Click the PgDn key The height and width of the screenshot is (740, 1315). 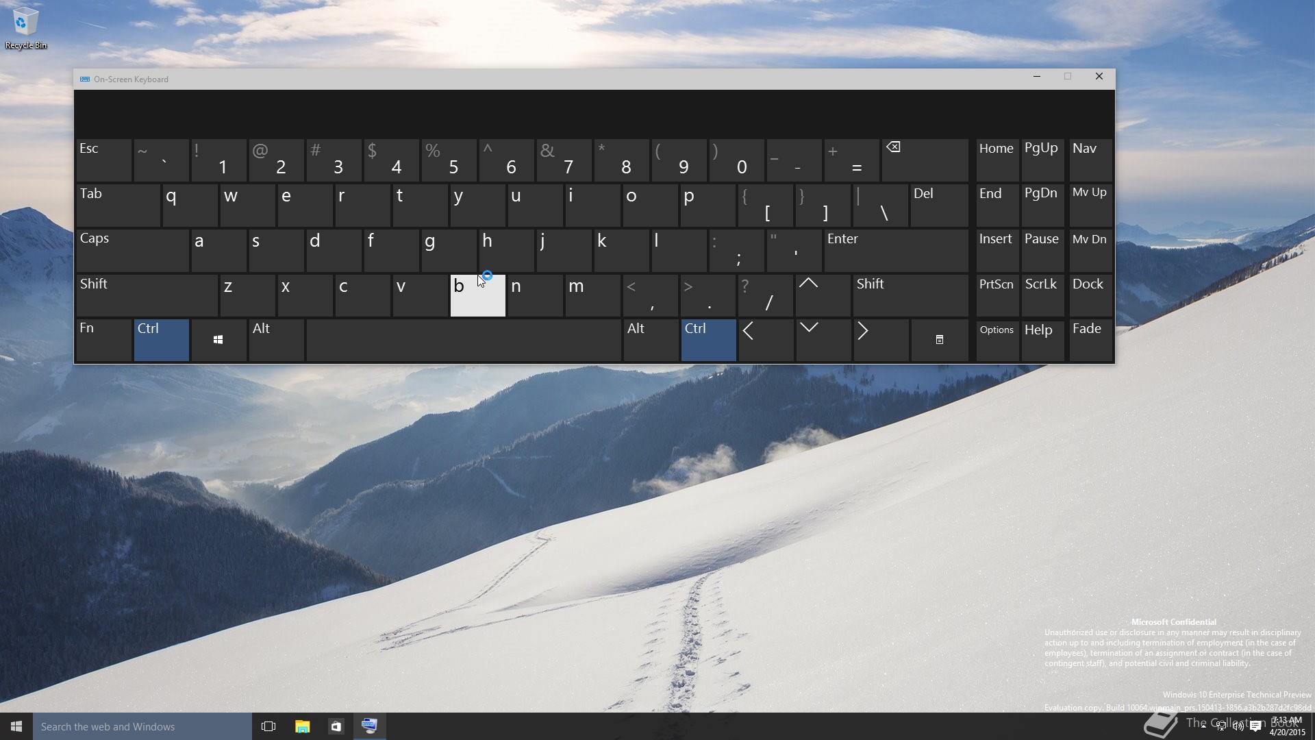(x=1042, y=205)
